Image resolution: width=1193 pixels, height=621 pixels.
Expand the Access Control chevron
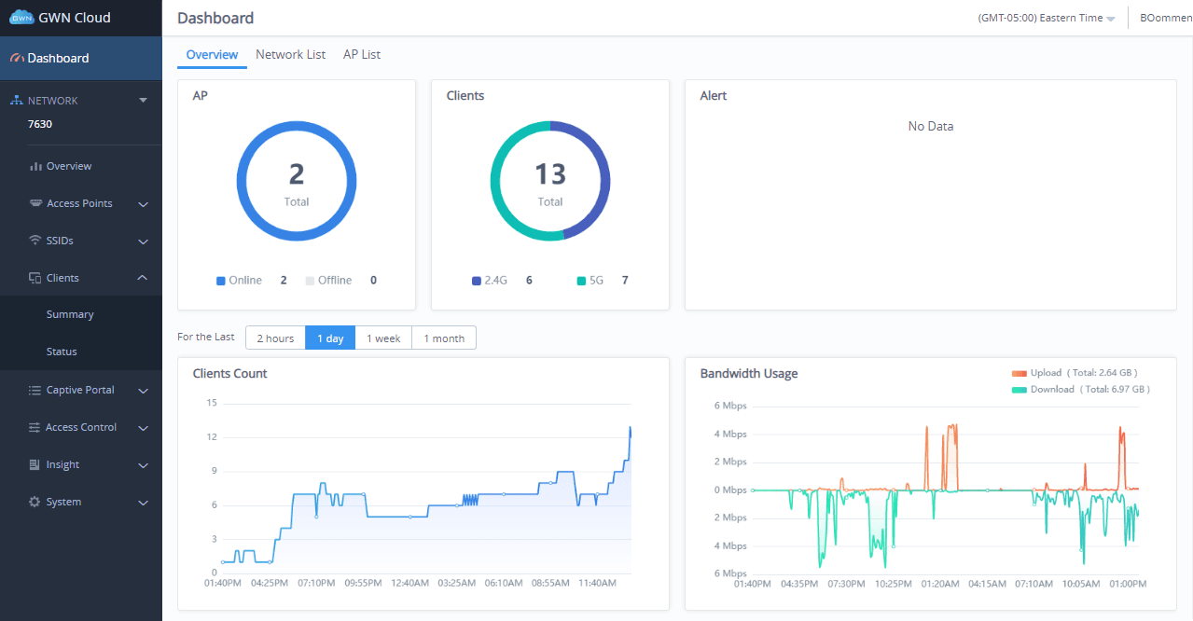144,428
